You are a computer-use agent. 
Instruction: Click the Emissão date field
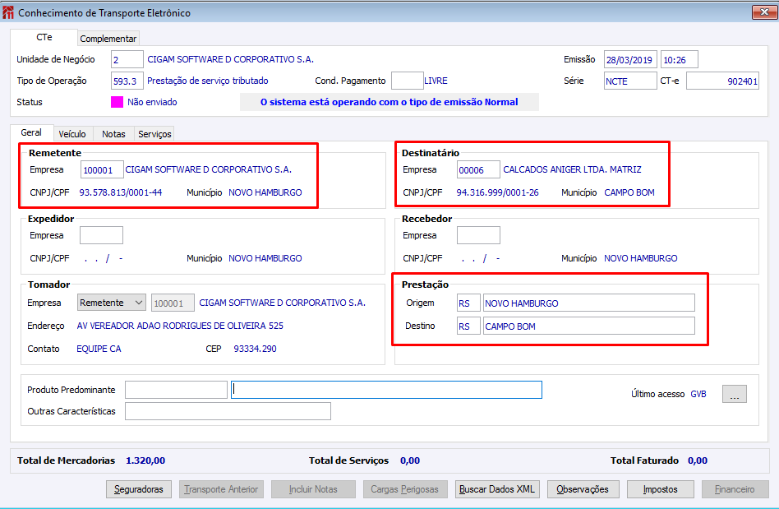[630, 60]
